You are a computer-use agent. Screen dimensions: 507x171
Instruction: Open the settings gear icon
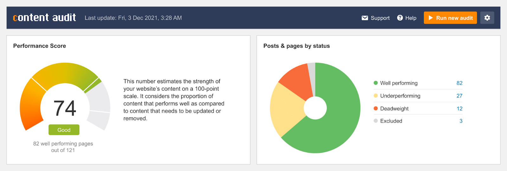(x=487, y=18)
